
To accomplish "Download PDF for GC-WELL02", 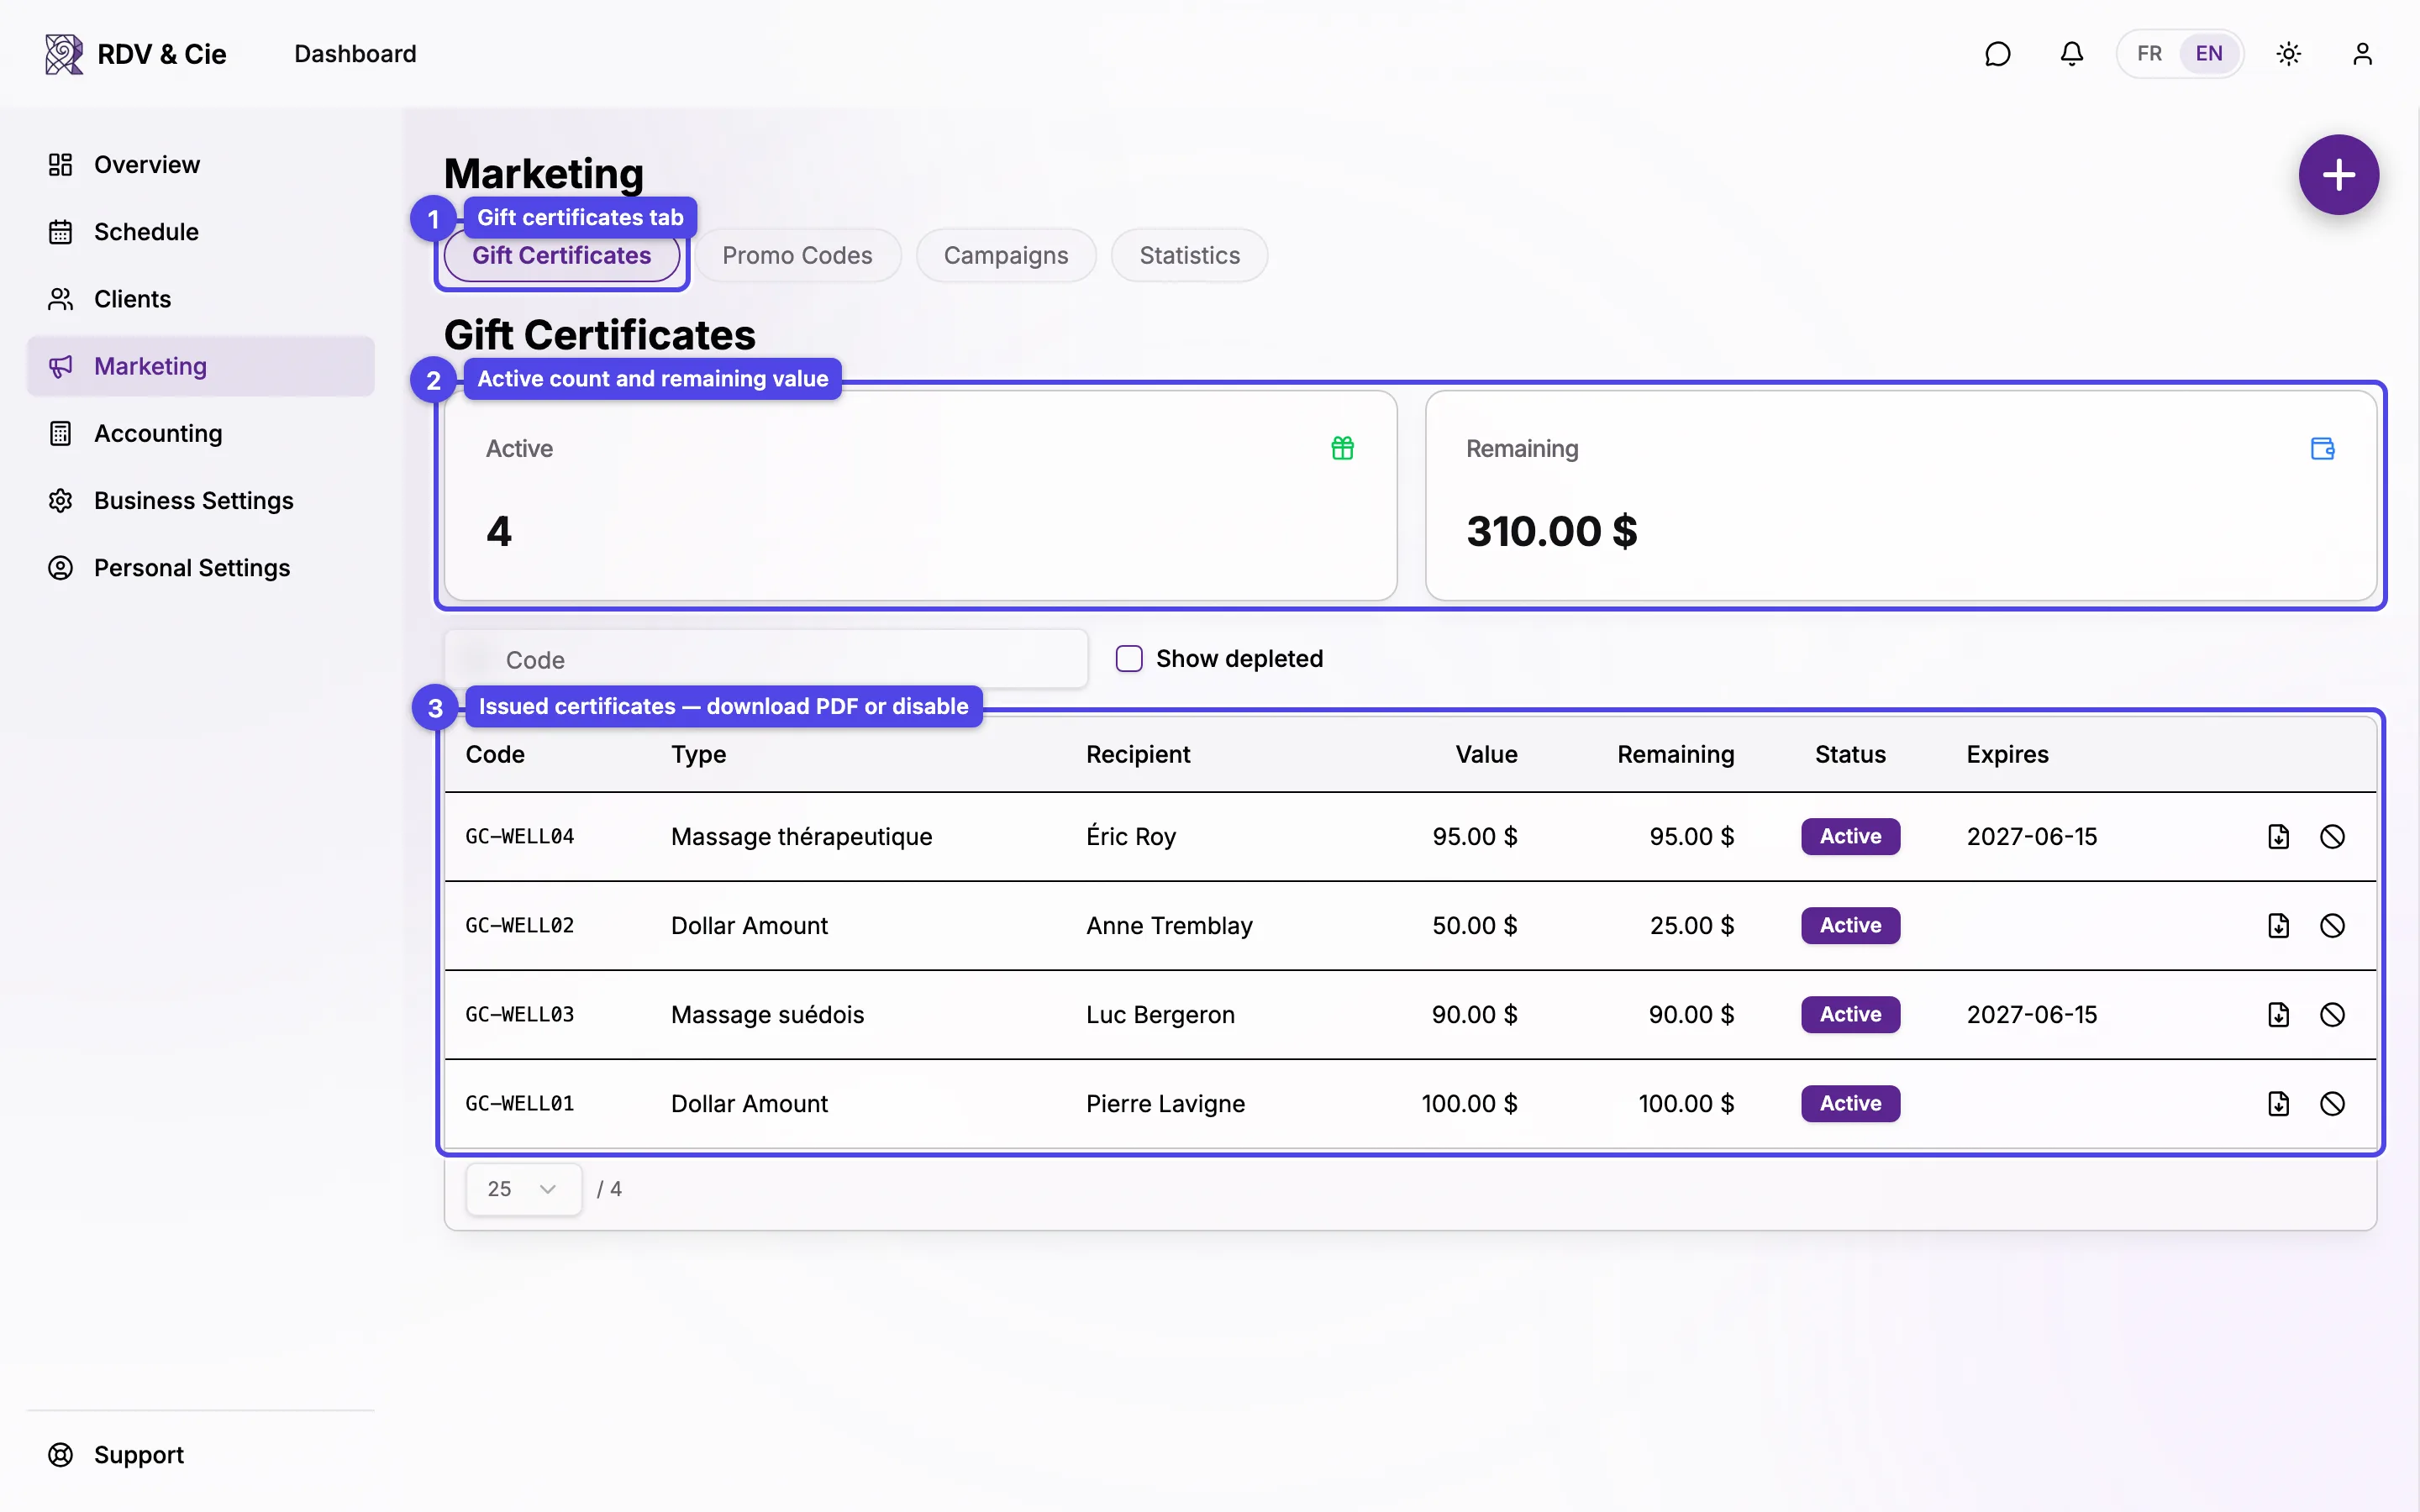I will (x=2278, y=926).
